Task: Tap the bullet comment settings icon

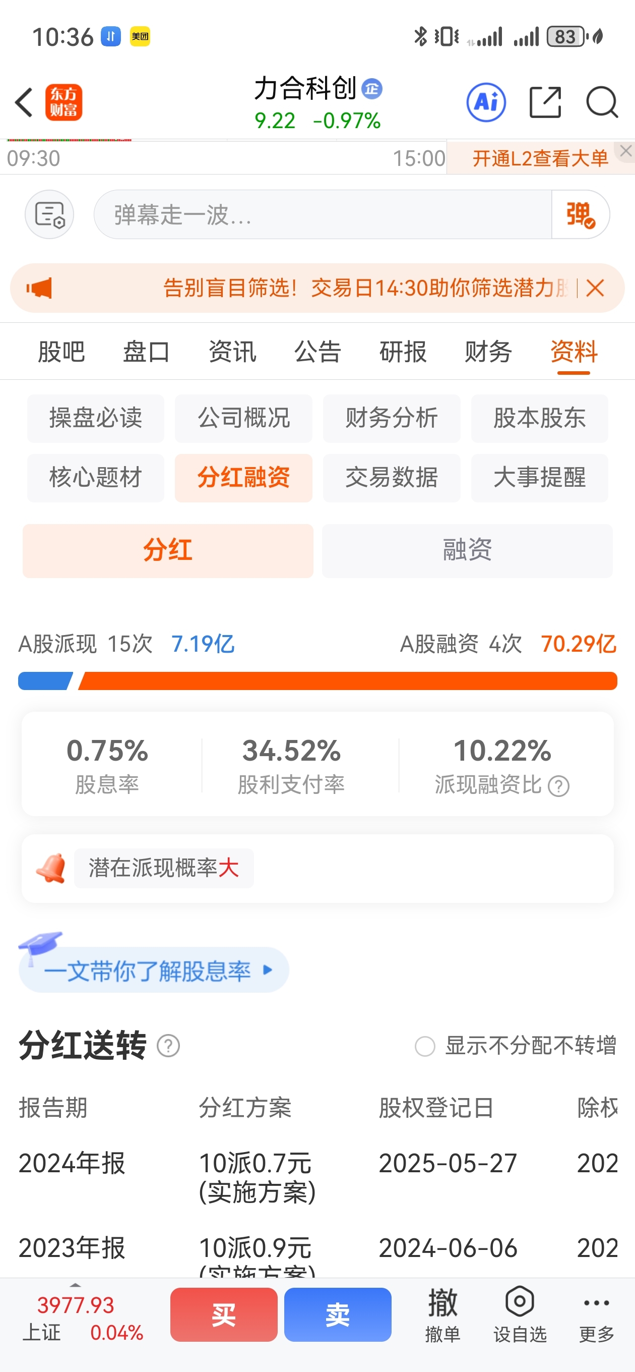Action: [49, 215]
